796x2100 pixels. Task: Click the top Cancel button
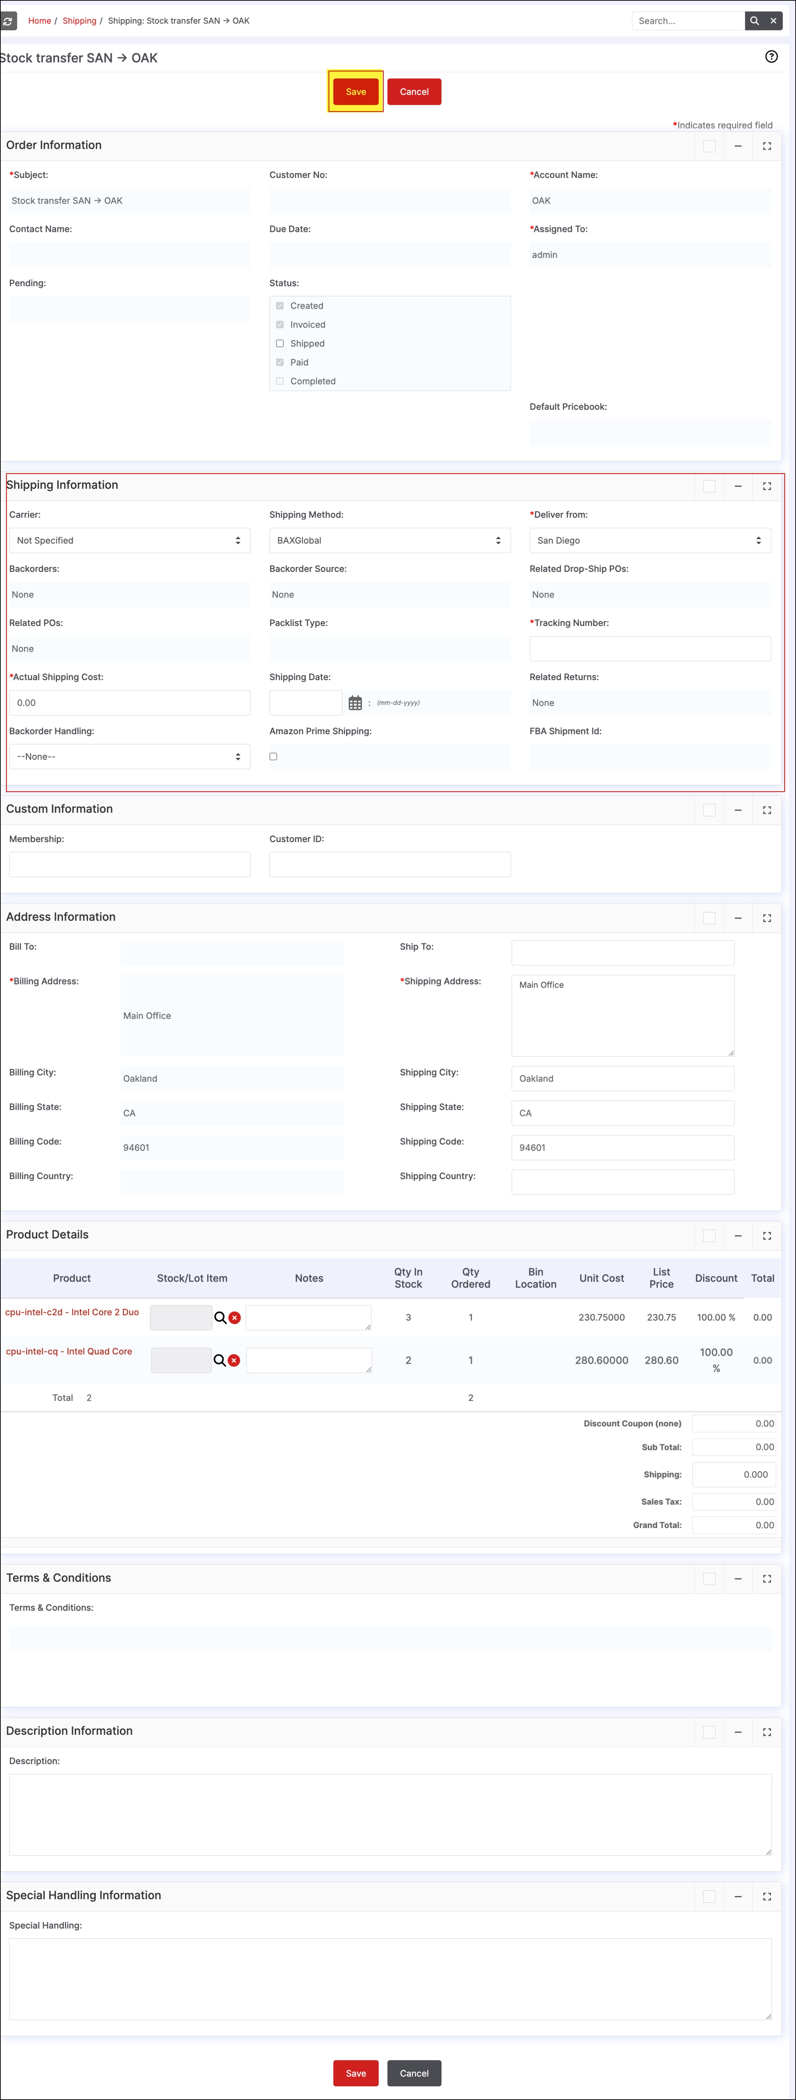click(x=414, y=91)
